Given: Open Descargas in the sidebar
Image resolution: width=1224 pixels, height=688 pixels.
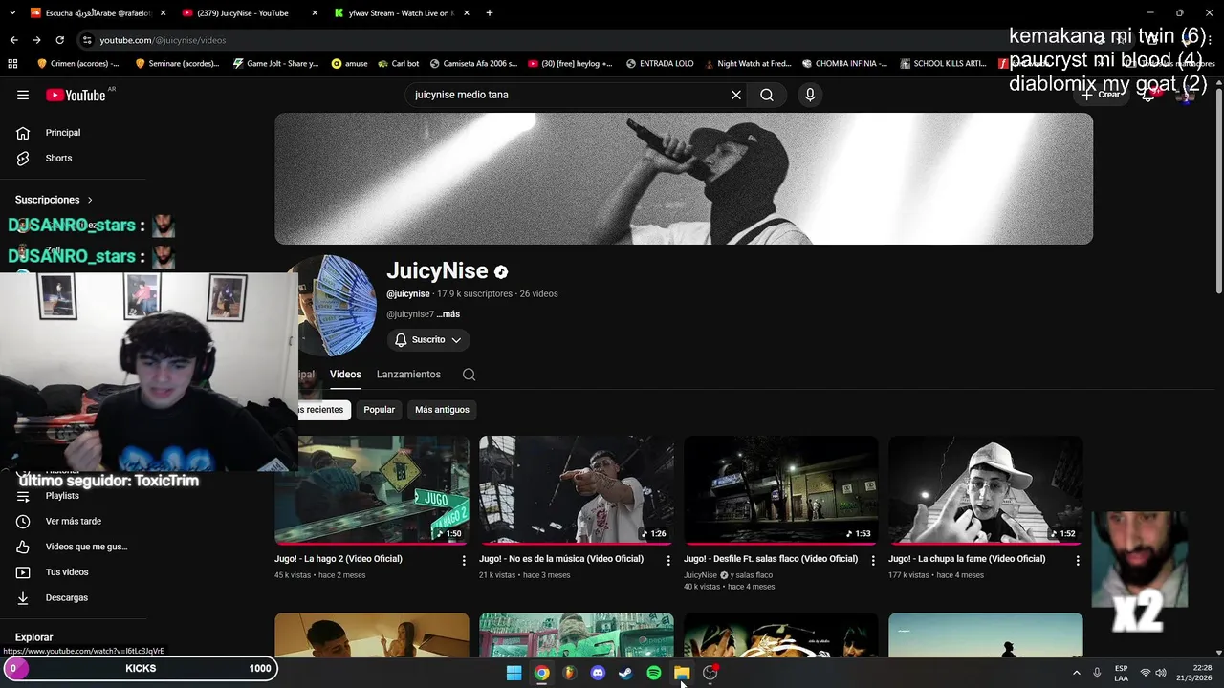Looking at the screenshot, I should (x=65, y=597).
